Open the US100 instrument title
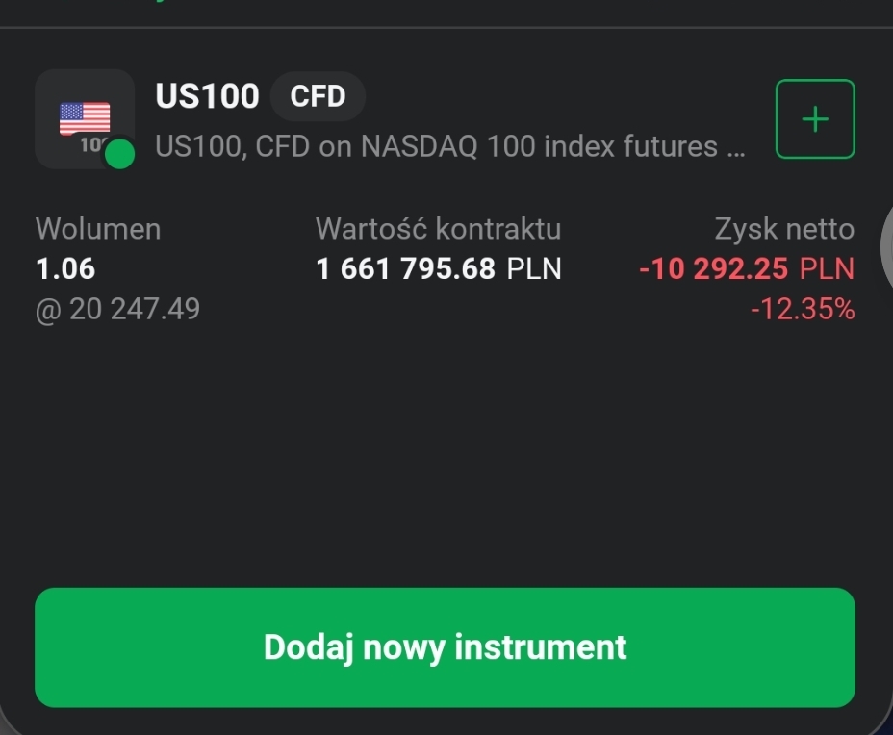This screenshot has width=893, height=735. click(207, 97)
